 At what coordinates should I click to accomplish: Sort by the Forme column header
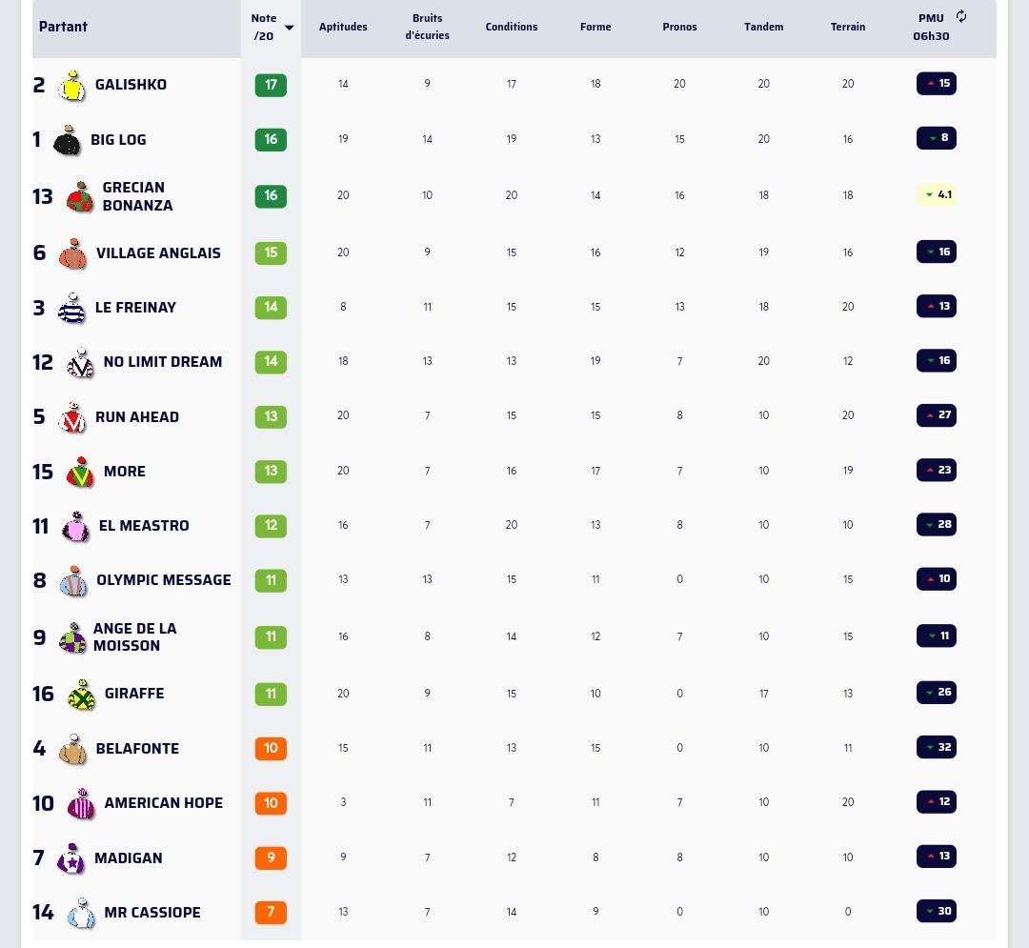pos(595,27)
